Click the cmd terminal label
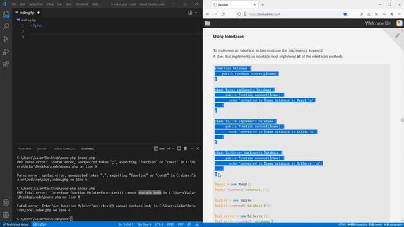The width and height of the screenshot is (404, 227). 159,149
